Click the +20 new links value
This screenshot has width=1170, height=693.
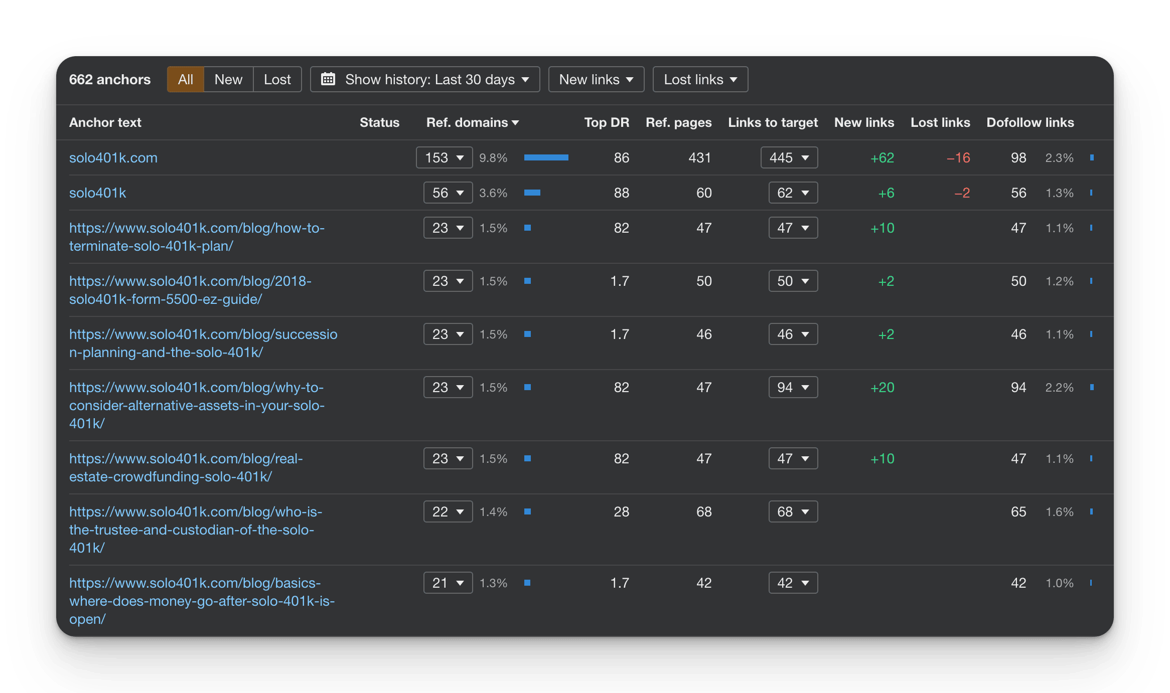[x=883, y=387]
